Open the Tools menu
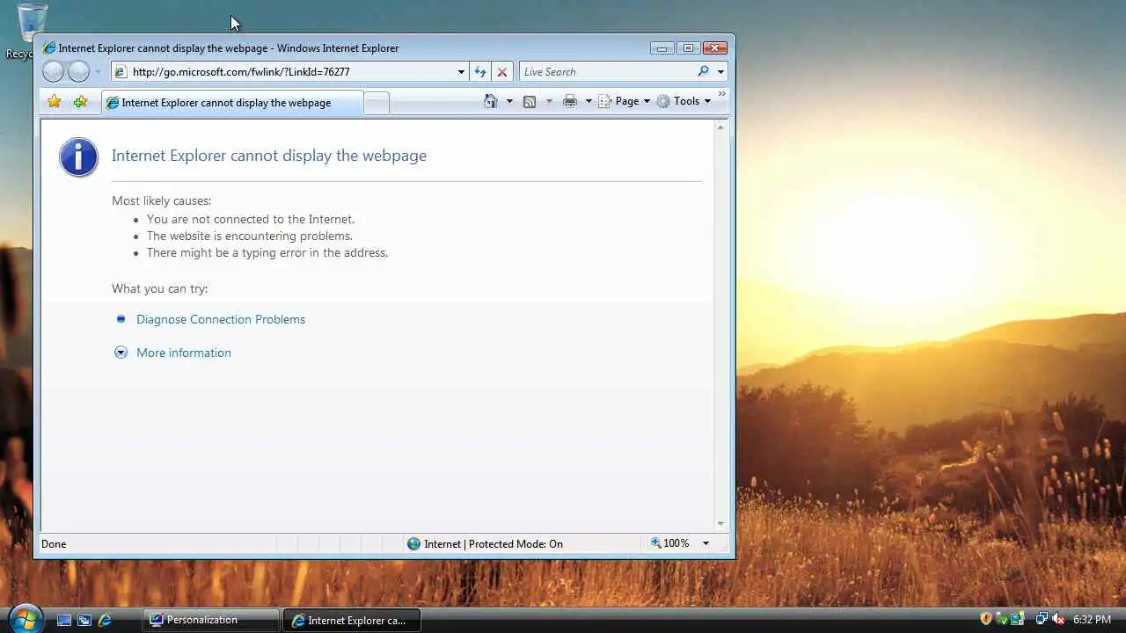Viewport: 1126px width, 633px height. [684, 101]
